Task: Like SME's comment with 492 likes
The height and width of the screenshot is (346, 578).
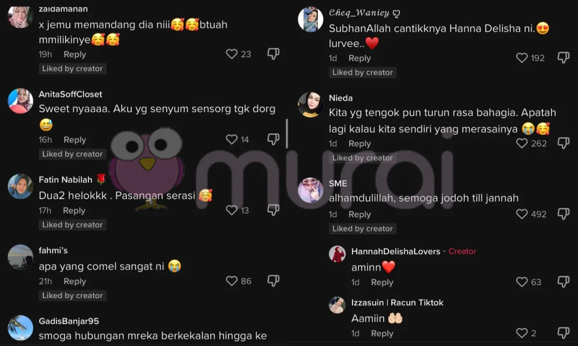Action: coord(522,214)
